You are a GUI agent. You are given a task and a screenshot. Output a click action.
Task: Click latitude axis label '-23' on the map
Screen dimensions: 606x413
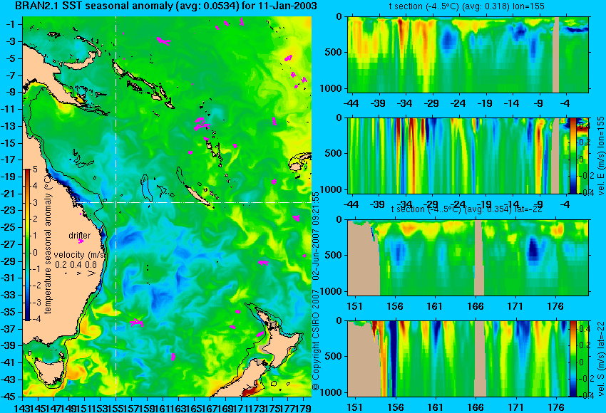(7, 211)
